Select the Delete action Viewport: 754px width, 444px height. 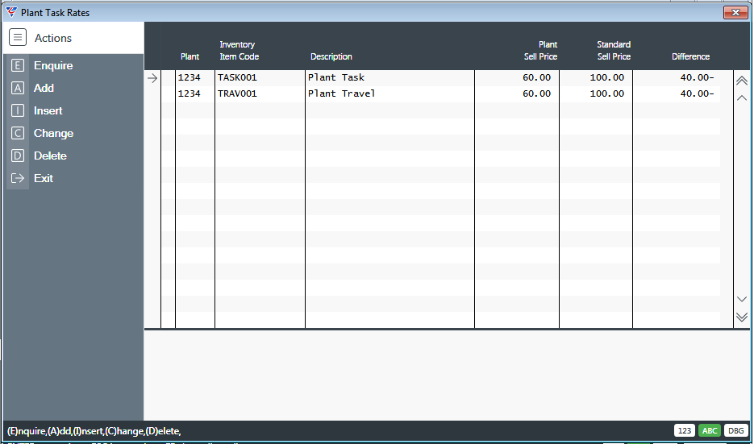click(50, 156)
